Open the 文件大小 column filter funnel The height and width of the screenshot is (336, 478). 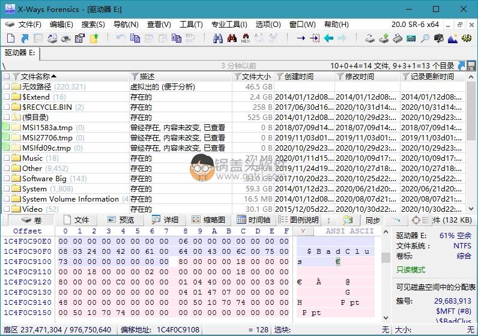click(237, 76)
